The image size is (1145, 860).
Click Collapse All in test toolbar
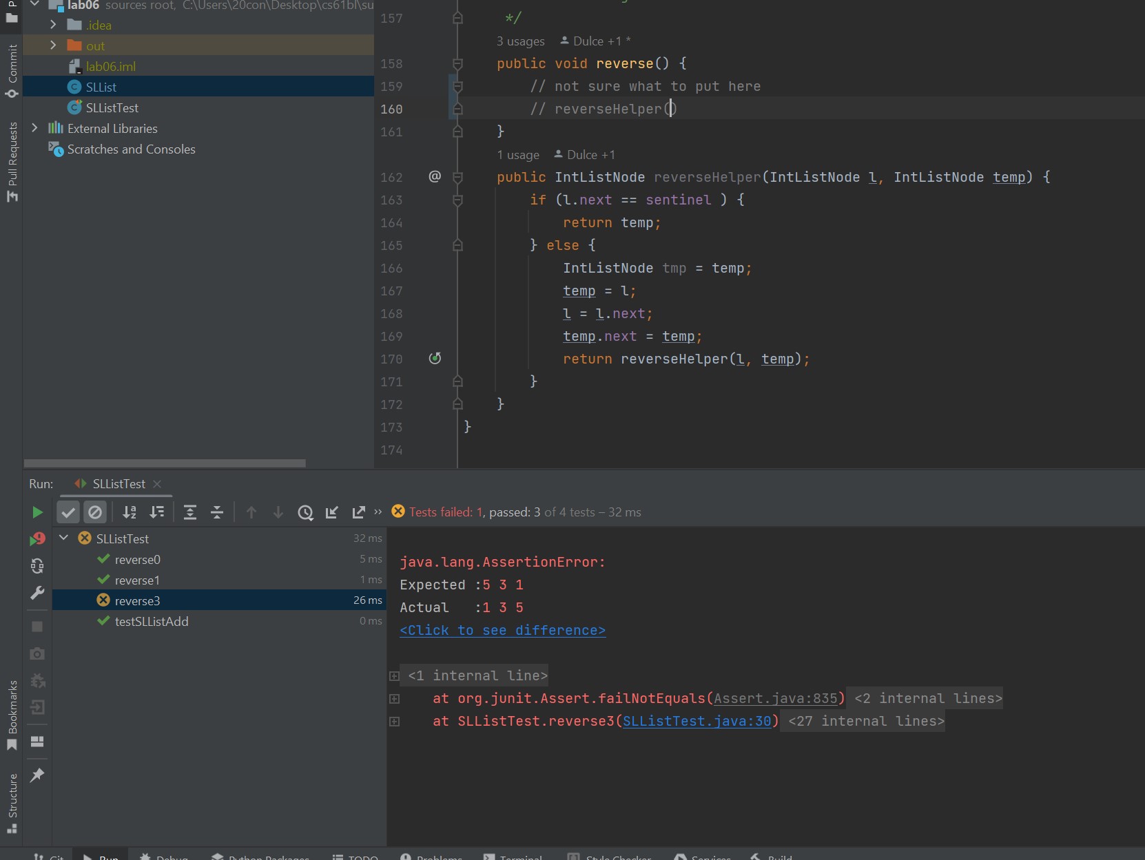(217, 512)
